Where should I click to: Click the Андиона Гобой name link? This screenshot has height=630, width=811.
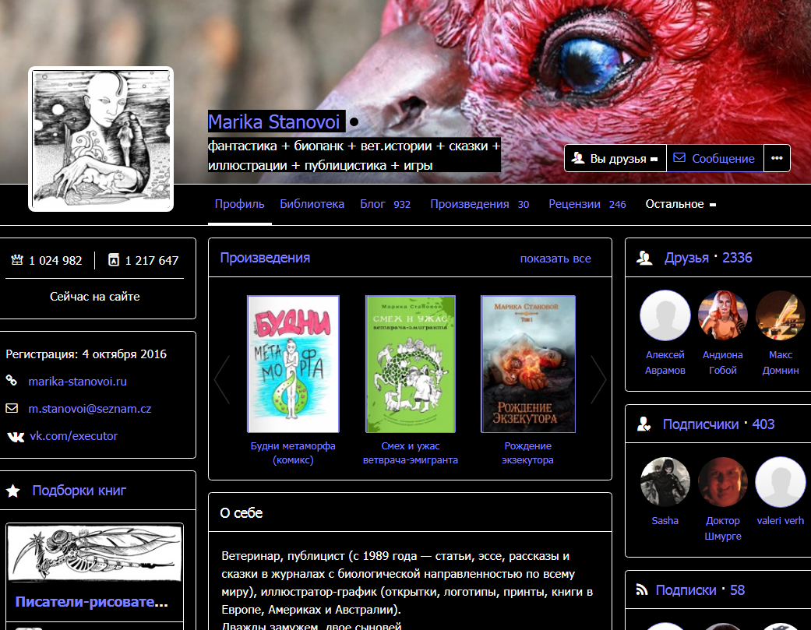point(722,362)
